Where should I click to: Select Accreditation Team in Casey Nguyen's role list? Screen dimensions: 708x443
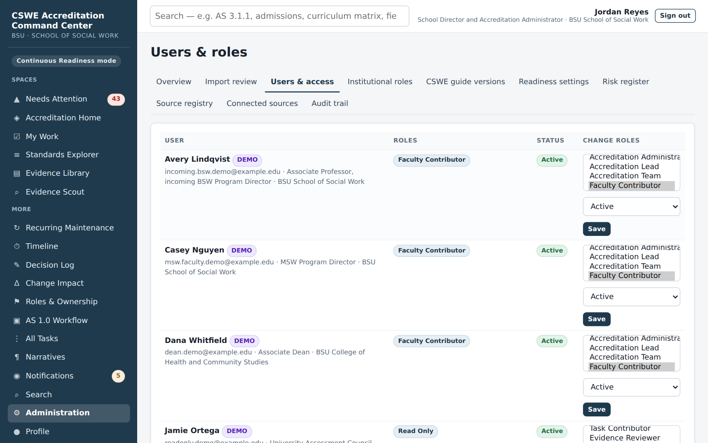point(631,266)
